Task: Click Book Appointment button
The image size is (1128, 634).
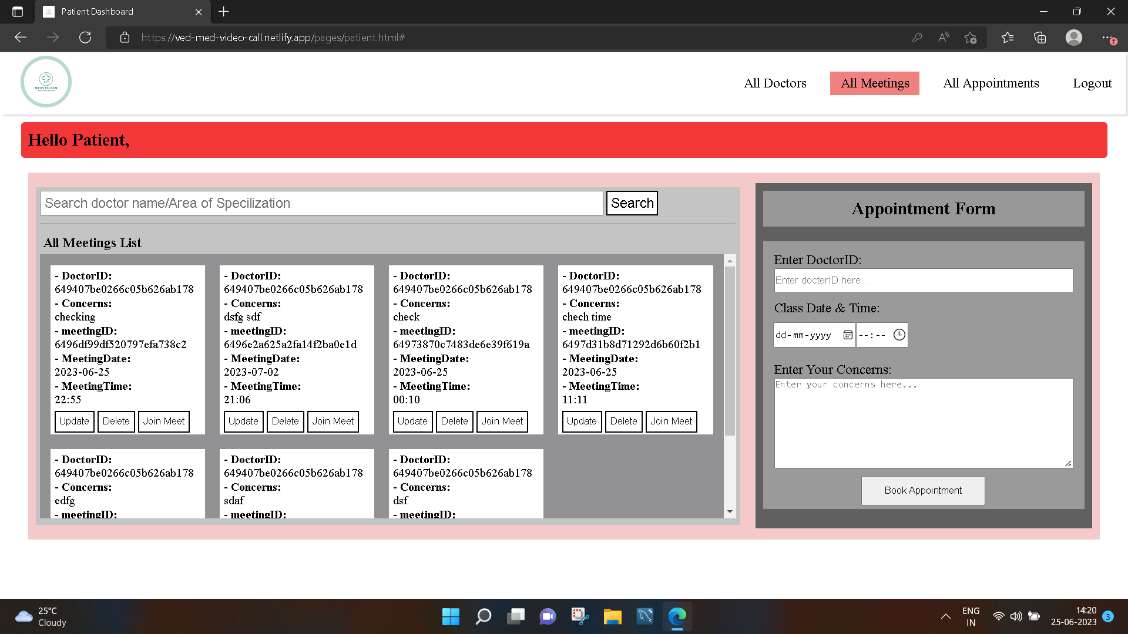Action: pyautogui.click(x=923, y=491)
